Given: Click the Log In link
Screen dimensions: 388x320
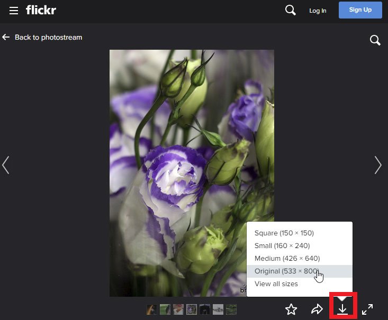Looking at the screenshot, I should (x=318, y=11).
